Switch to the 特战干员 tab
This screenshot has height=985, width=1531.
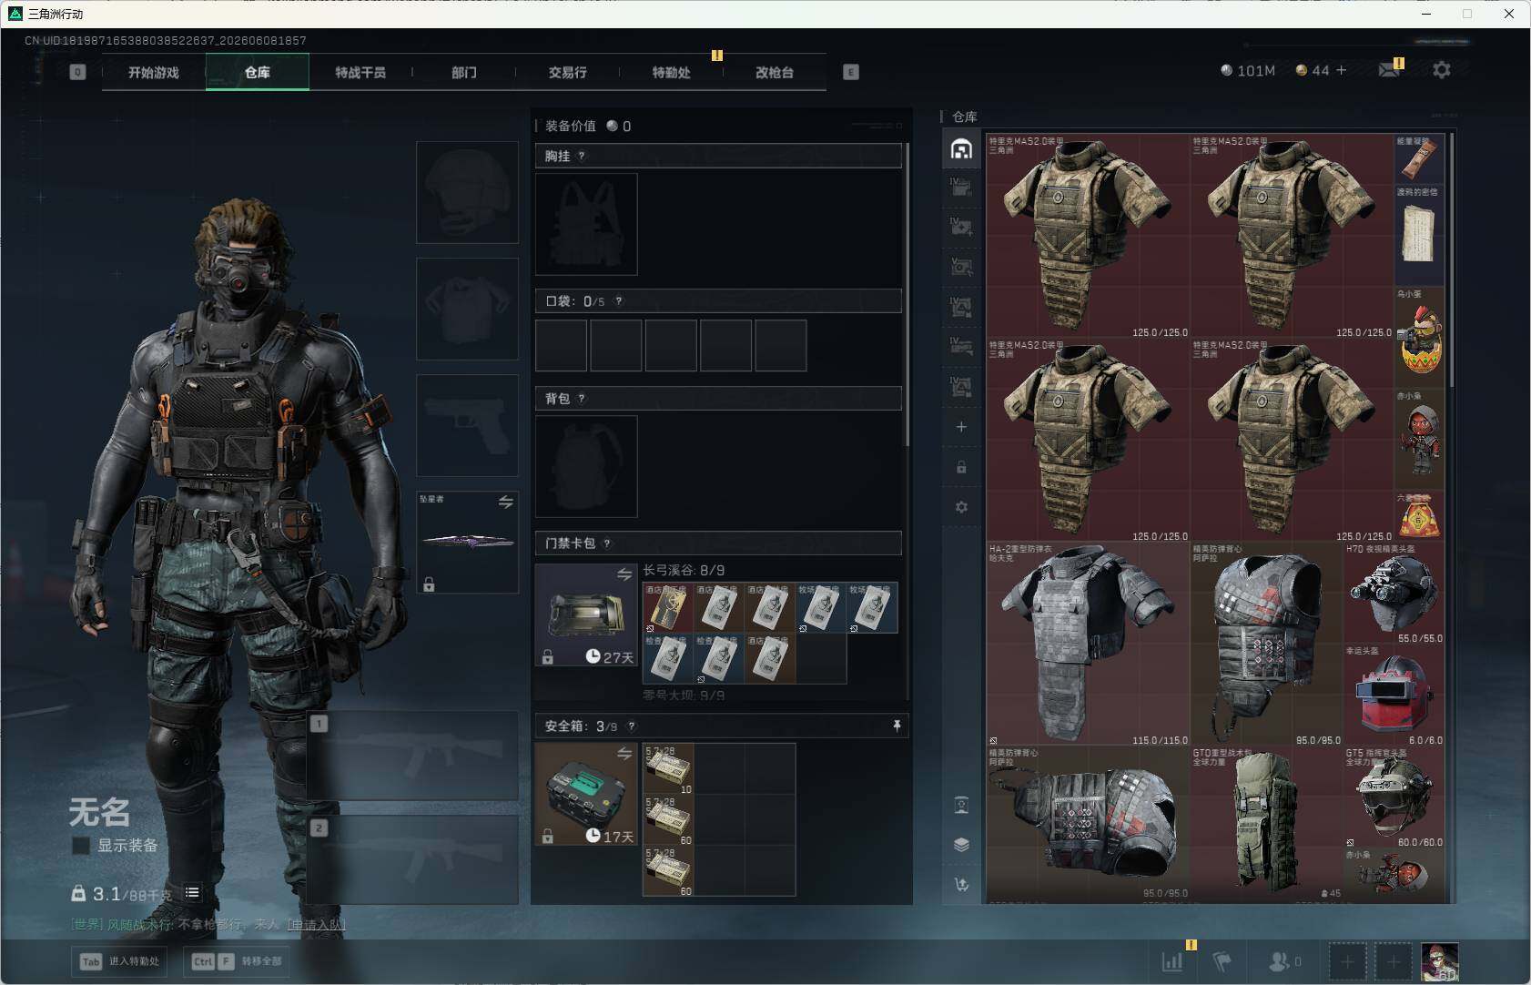pyautogui.click(x=360, y=72)
